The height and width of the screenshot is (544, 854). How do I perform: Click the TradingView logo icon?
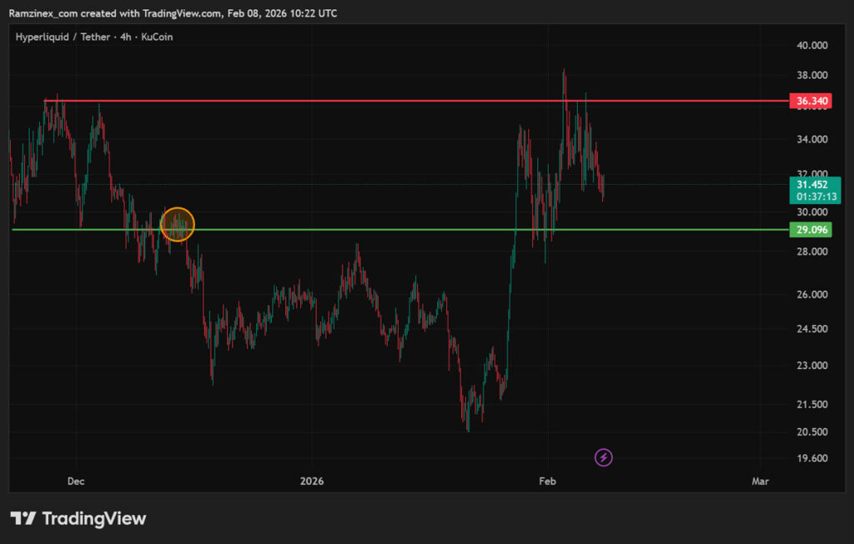pyautogui.click(x=23, y=518)
